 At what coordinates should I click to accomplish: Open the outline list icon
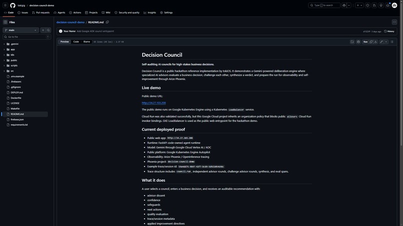pos(392,42)
